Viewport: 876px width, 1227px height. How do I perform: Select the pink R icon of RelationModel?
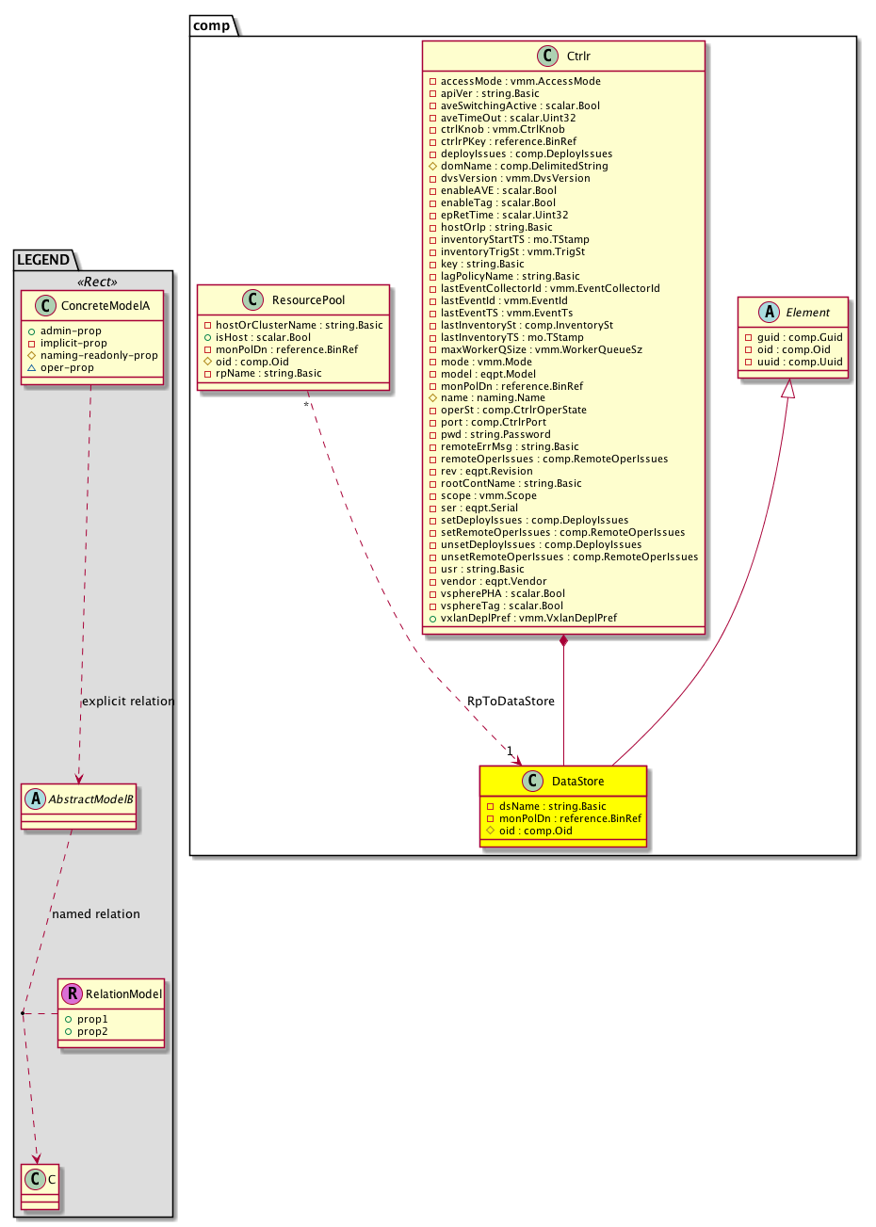coord(71,993)
